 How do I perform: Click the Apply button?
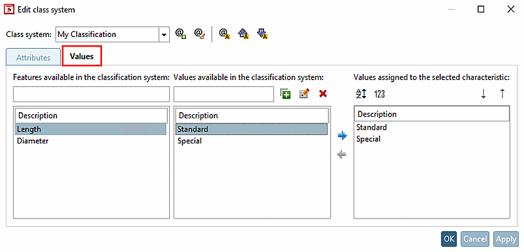point(506,239)
